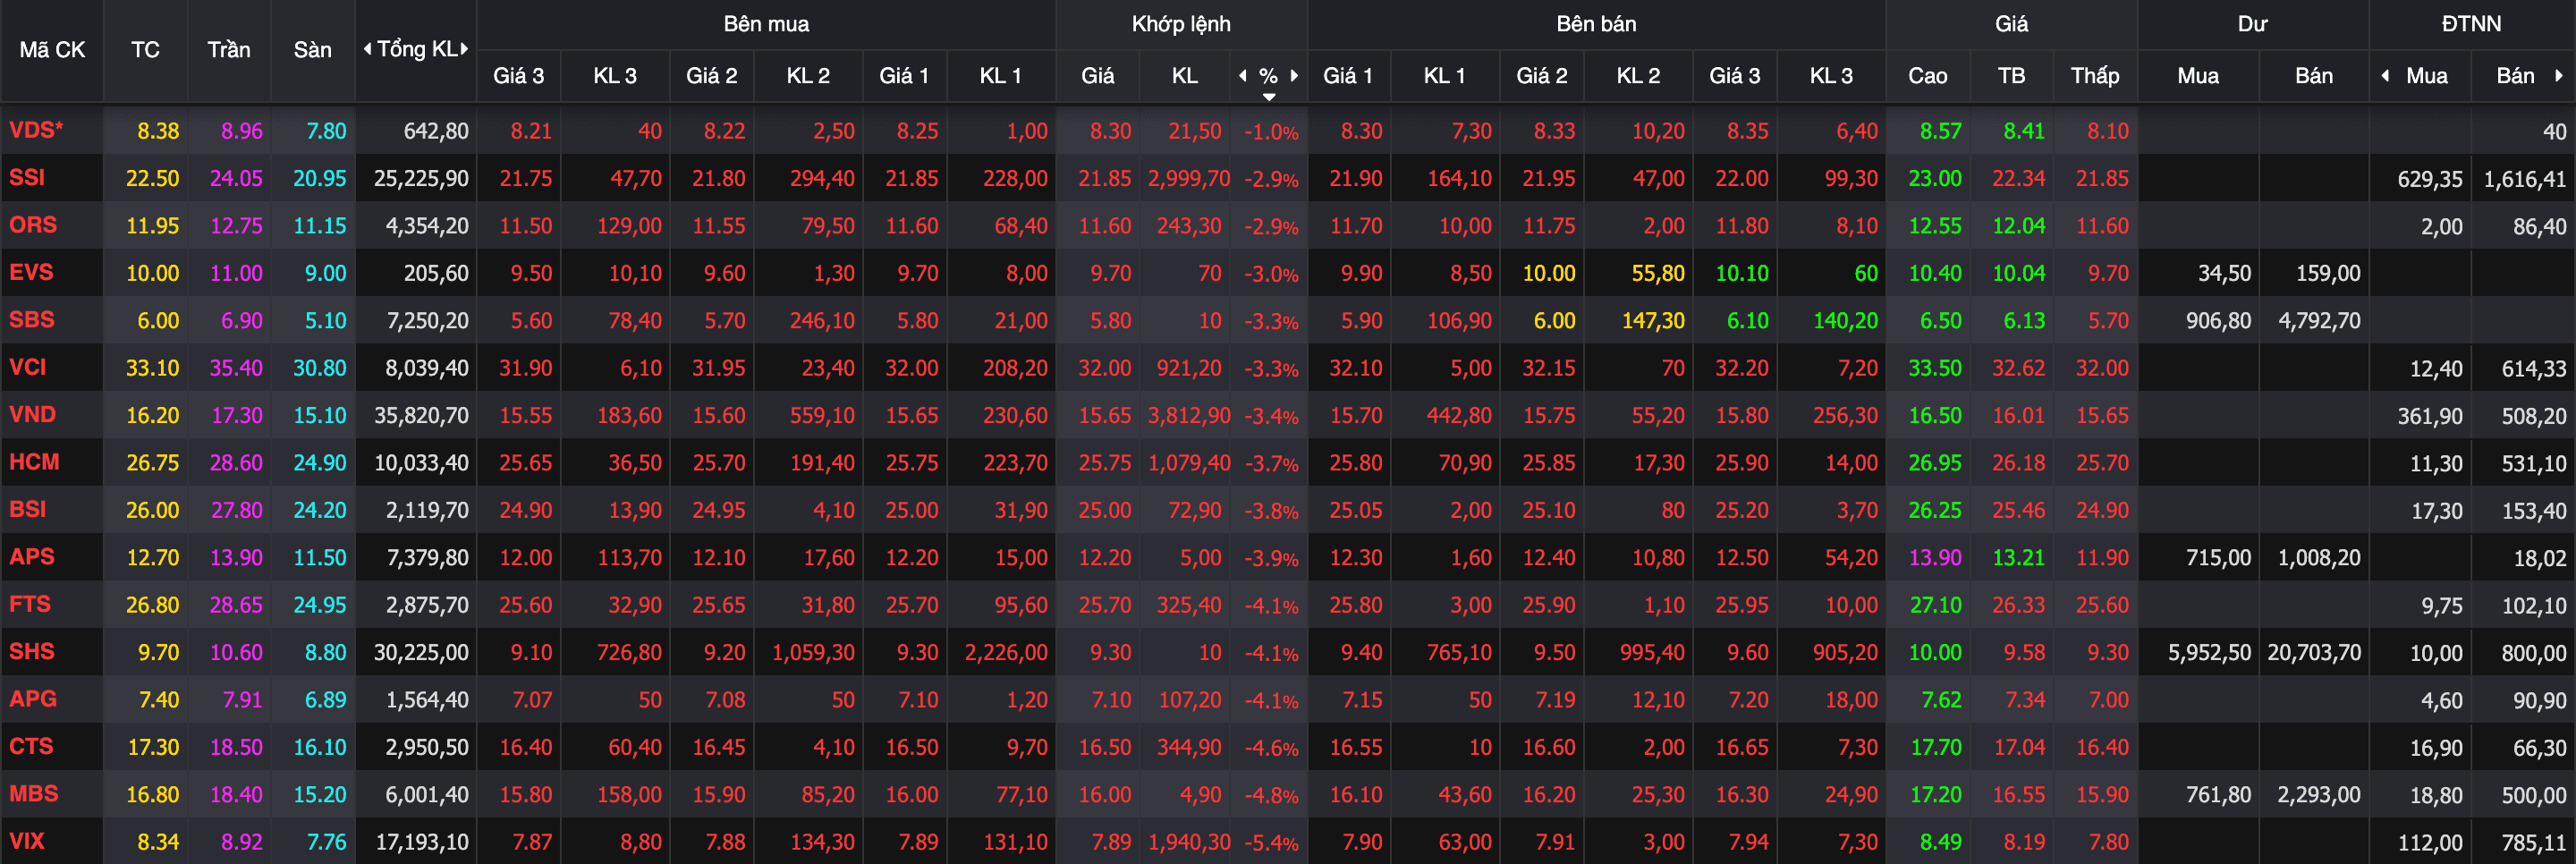Click VIX foreign buy 112,00
Screen dimensions: 2576x864
tap(2430, 843)
